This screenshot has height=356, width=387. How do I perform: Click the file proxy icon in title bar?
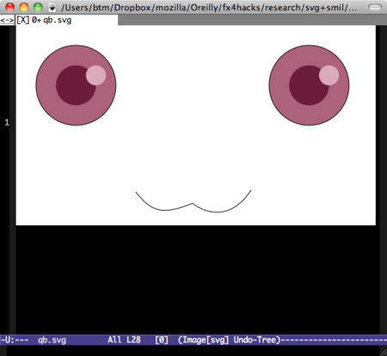pos(52,7)
